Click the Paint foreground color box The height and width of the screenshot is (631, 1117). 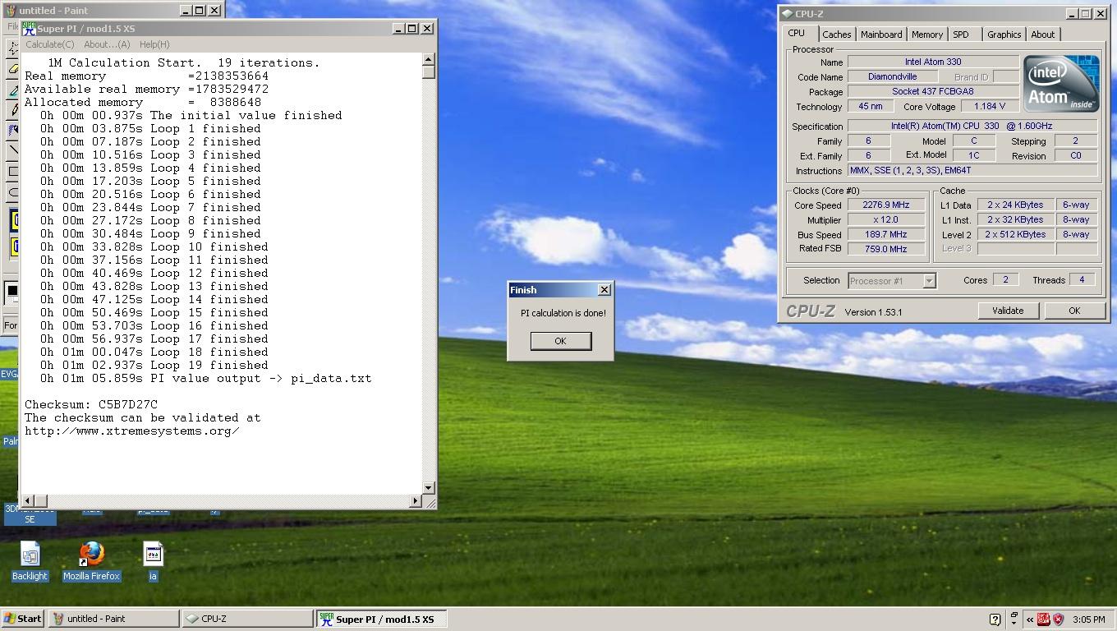[x=11, y=289]
